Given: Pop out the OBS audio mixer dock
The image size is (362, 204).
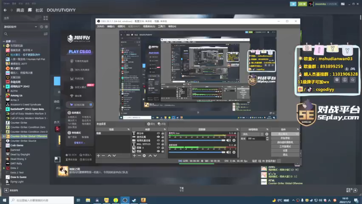Looking at the screenshot, I should (237, 130).
